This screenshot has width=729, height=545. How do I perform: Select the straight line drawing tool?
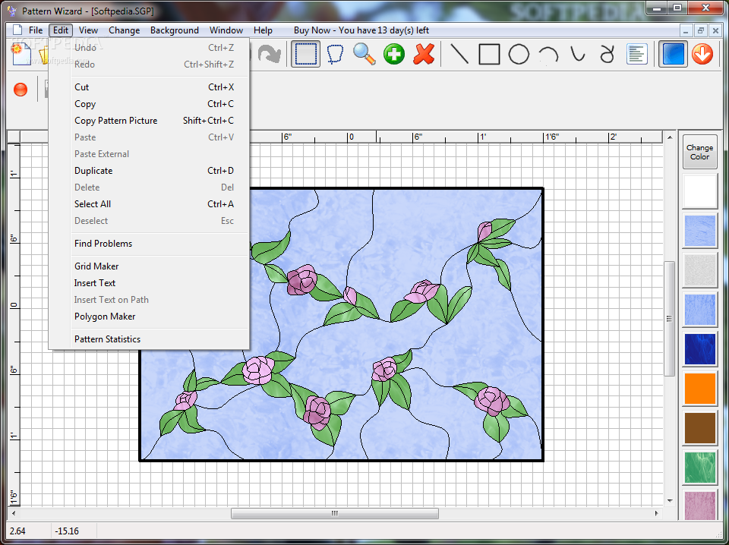click(x=459, y=55)
